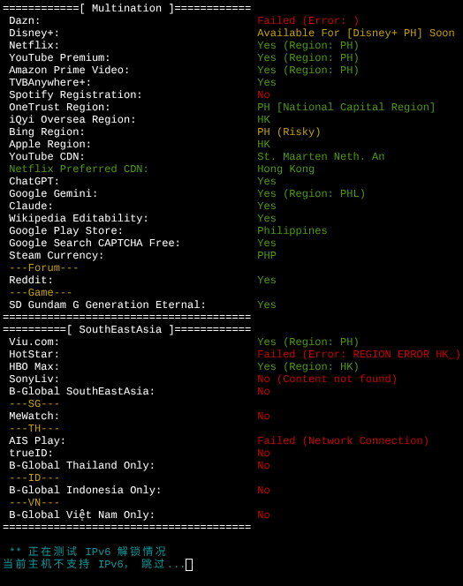Click the Dazn Failed error result
The width and height of the screenshot is (463, 586).
307,20
